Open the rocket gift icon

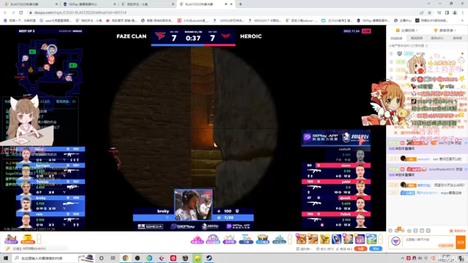[x=336, y=239]
